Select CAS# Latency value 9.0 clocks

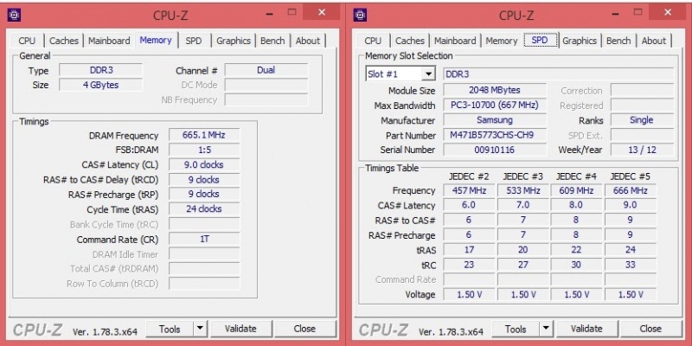tap(204, 164)
